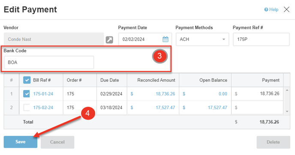This screenshot has width=295, height=155.
Task: Click the table scrollbar up arrow
Action: 287,90
